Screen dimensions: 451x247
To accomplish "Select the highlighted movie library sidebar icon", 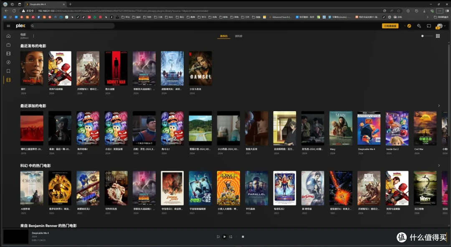I will [x=8, y=80].
